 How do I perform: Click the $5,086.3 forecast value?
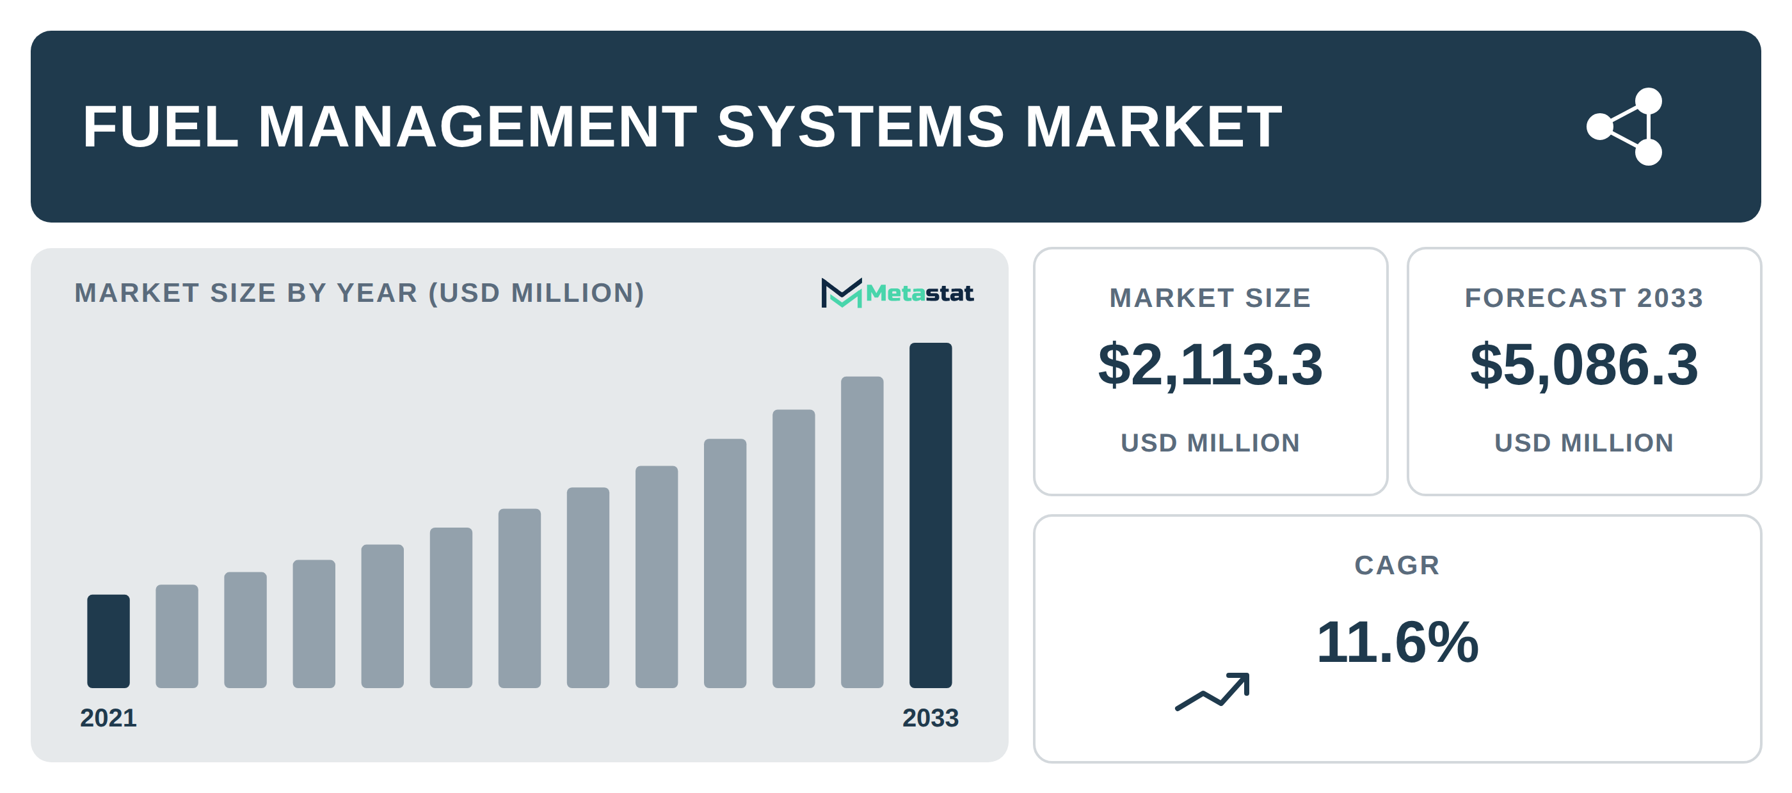pyautogui.click(x=1584, y=365)
